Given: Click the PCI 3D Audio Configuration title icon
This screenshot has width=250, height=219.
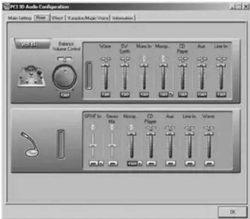Looking at the screenshot, I should pyautogui.click(x=6, y=7).
